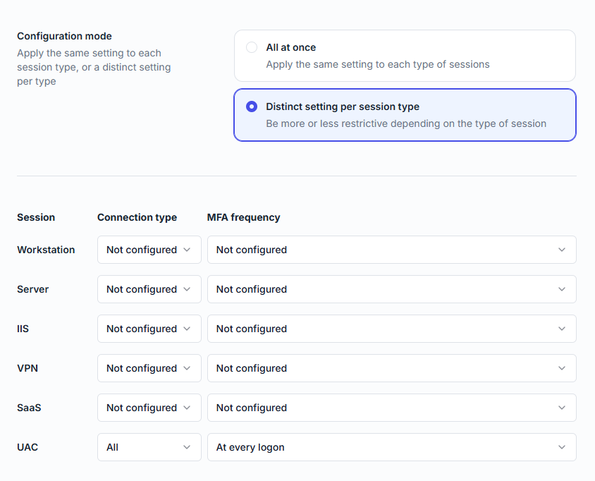Open IIS connection type dropdown
Screen dimensions: 595x481
(x=149, y=329)
